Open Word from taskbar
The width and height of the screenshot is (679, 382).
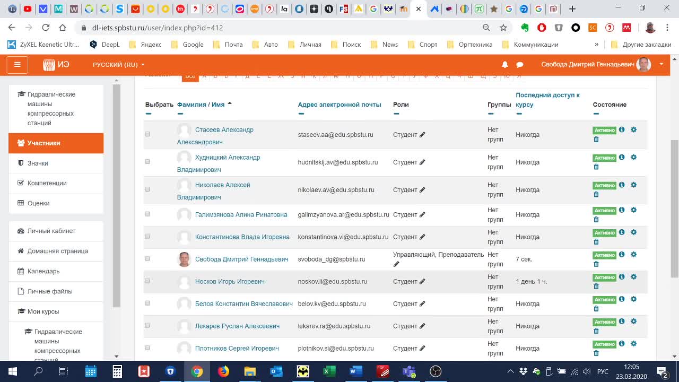(x=355, y=371)
